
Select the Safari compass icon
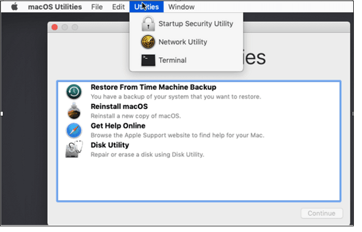tap(74, 130)
